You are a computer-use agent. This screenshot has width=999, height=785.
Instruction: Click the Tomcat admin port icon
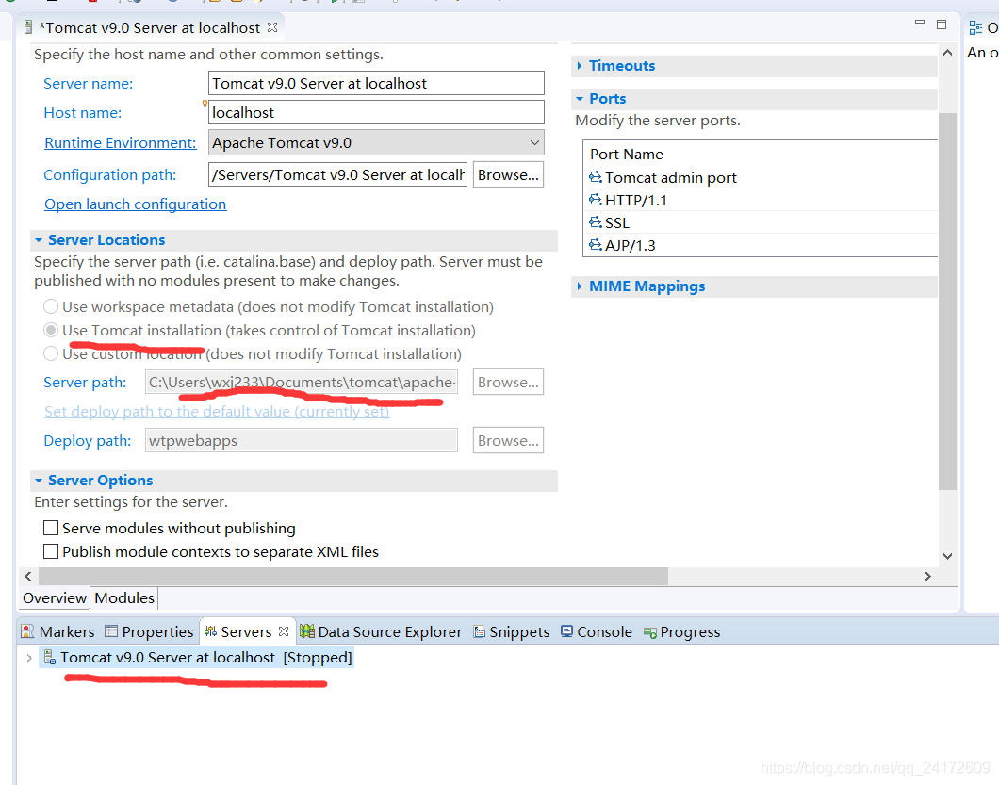tap(595, 176)
